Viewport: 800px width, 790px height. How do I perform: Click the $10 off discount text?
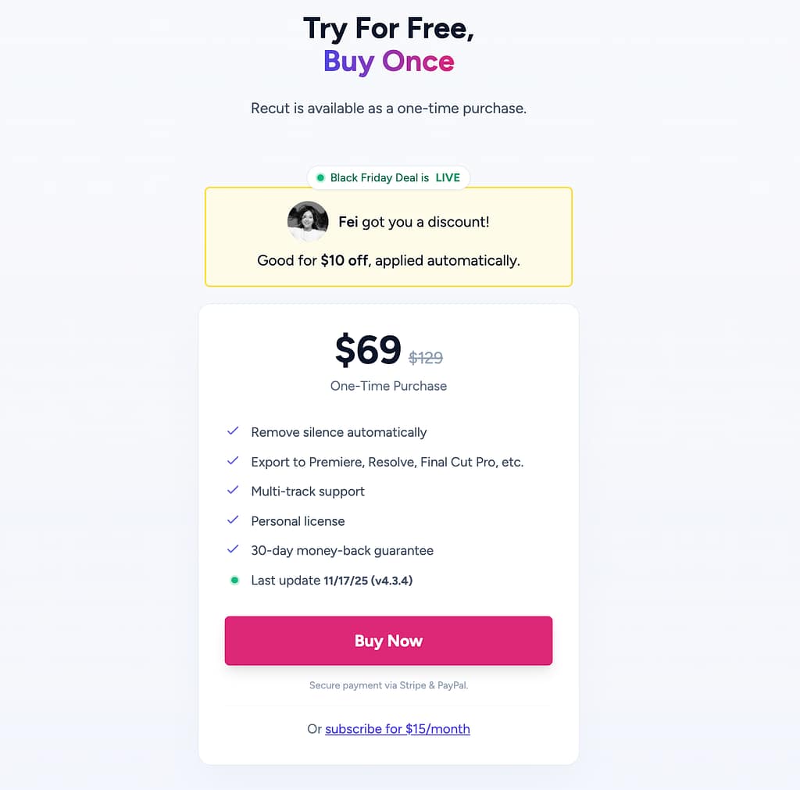344,260
